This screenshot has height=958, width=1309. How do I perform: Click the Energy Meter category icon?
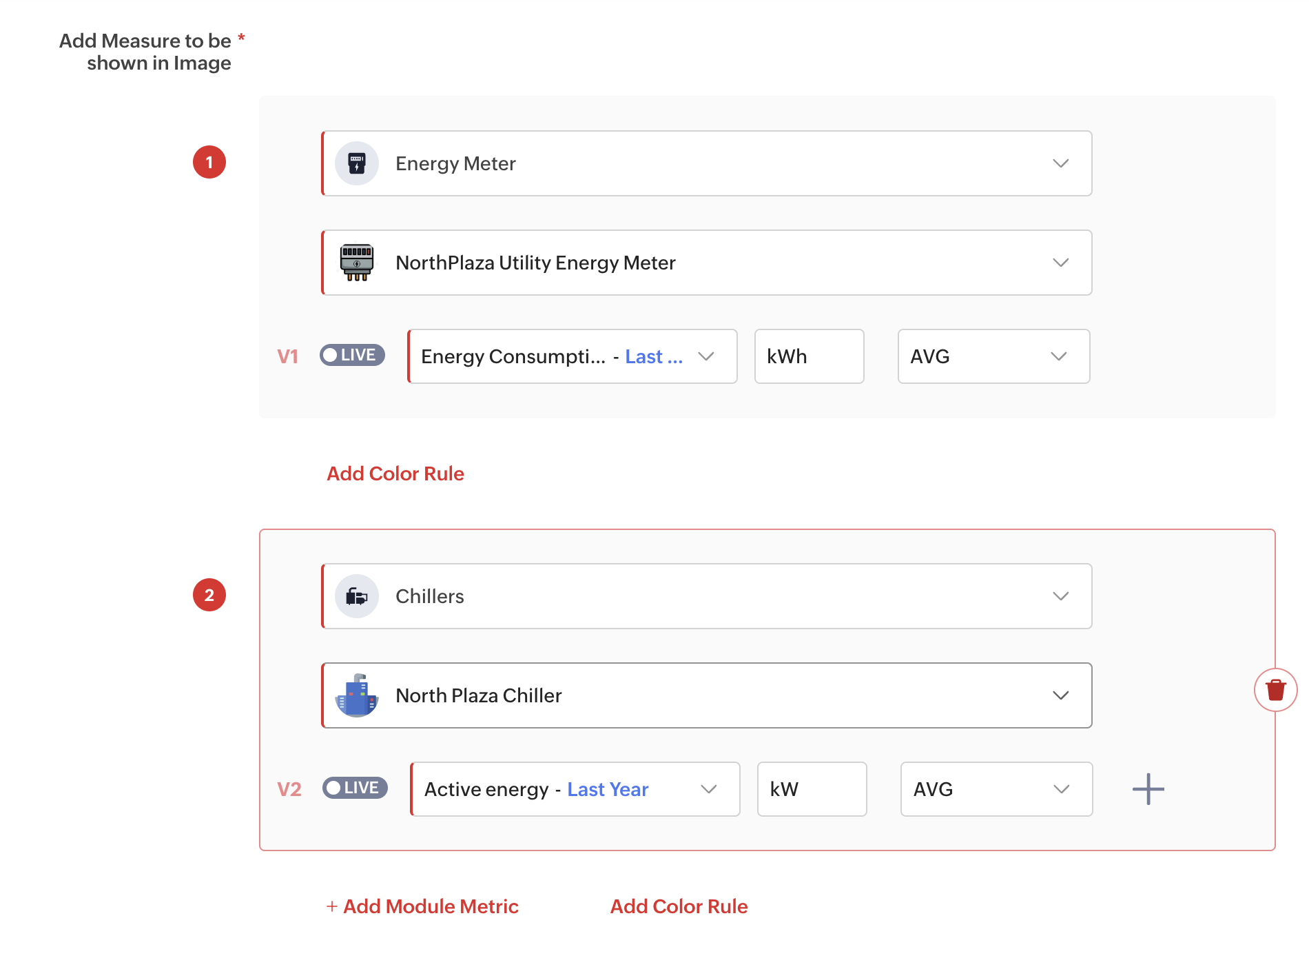356,163
